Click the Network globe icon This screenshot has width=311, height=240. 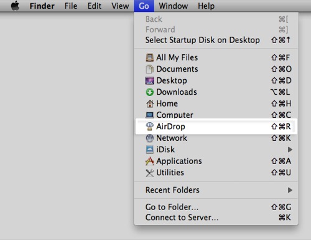pyautogui.click(x=149, y=138)
